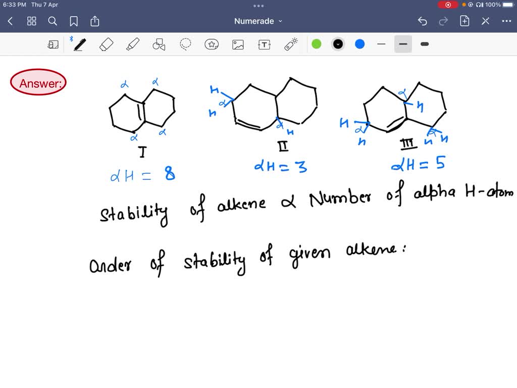The height and width of the screenshot is (388, 517).
Task: Toggle the bookmark on this page
Action: tap(74, 21)
